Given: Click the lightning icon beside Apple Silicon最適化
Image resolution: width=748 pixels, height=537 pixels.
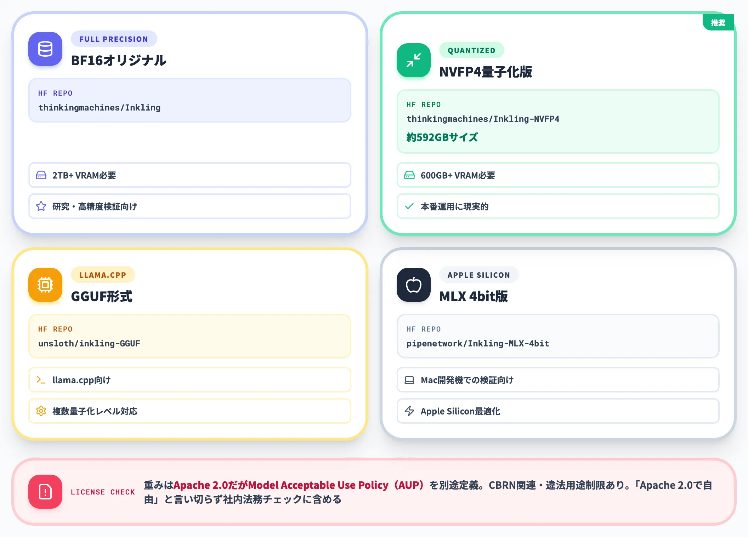Looking at the screenshot, I should pyautogui.click(x=409, y=411).
